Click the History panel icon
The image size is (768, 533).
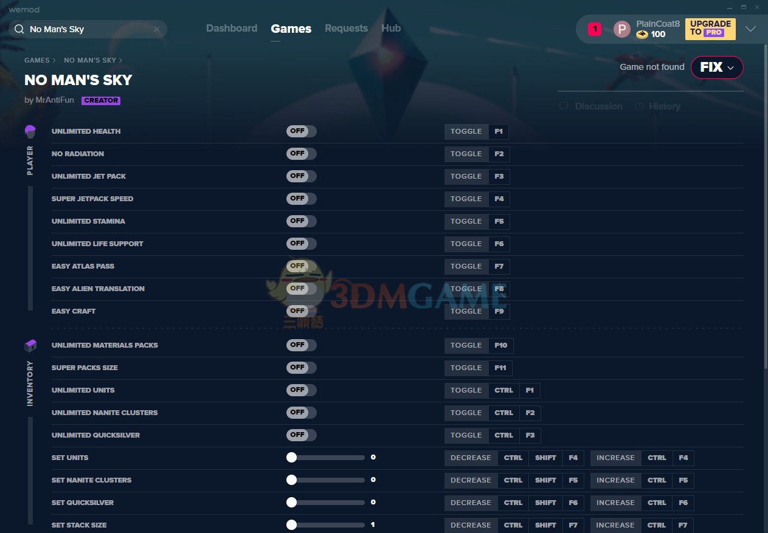point(639,106)
